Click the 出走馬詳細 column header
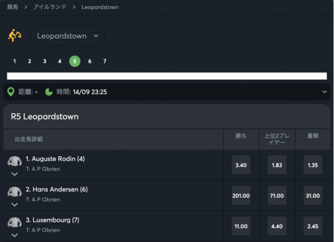Screen dimensions: 334x242 pos(28,139)
